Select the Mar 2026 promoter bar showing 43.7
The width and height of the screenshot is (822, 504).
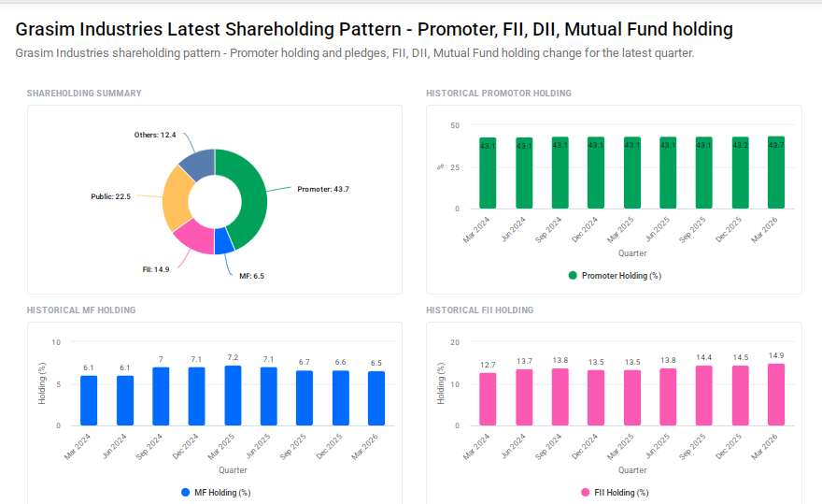tap(776, 172)
